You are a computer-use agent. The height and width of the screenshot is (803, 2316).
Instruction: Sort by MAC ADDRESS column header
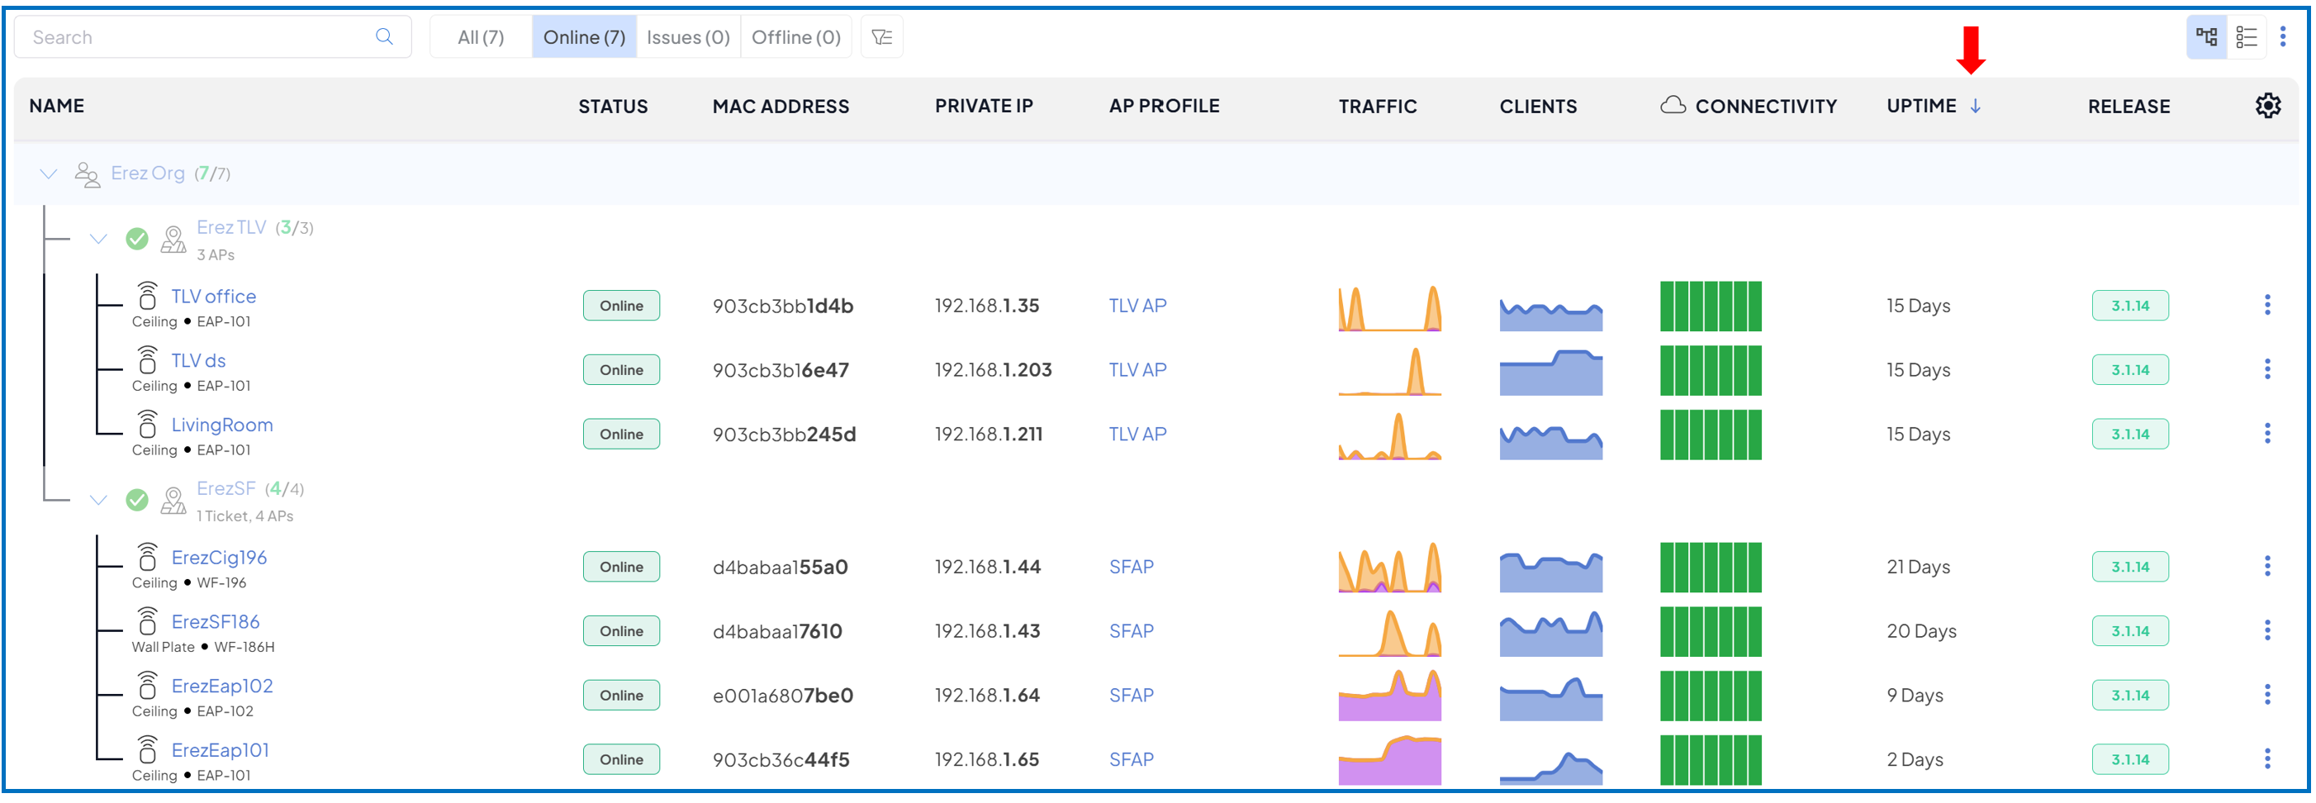click(781, 106)
